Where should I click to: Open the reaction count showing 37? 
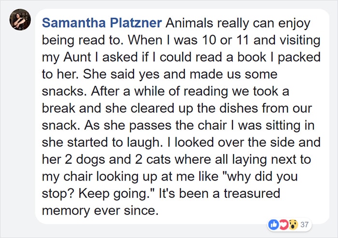coord(304,224)
